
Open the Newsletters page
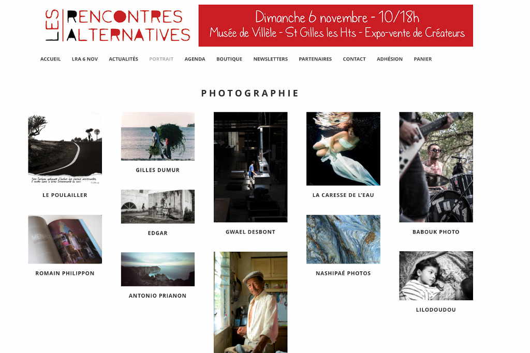coord(270,59)
